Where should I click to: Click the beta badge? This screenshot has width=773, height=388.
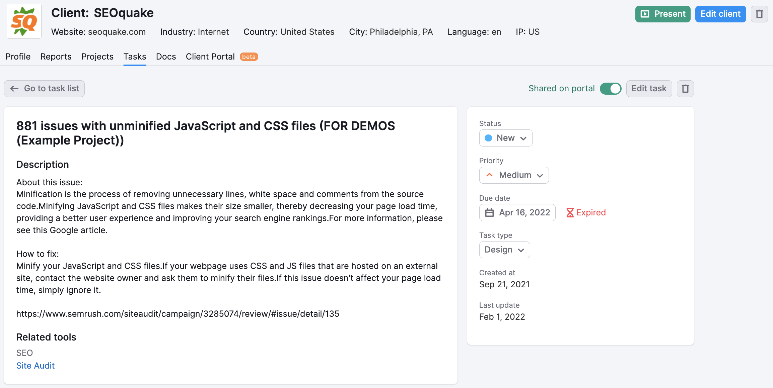pos(249,57)
